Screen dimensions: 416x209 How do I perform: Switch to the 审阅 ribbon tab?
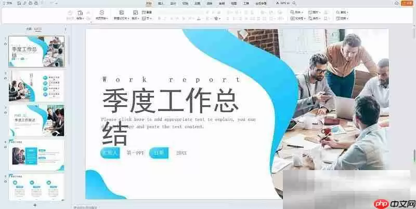[222, 3]
